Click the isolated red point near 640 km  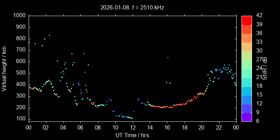(168, 57)
